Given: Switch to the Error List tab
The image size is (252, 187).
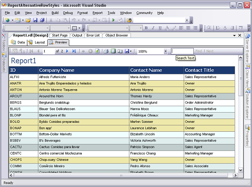Looking at the screenshot, I should point(93,35).
